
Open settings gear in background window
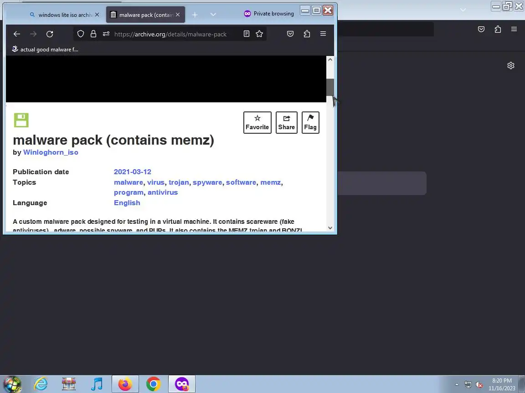pyautogui.click(x=510, y=65)
